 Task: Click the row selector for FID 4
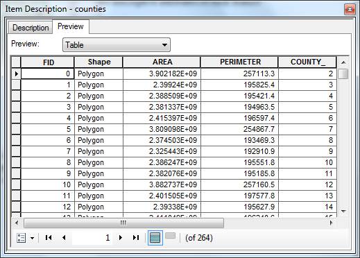pyautogui.click(x=16, y=118)
